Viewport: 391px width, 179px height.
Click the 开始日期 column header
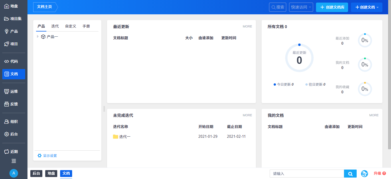click(206, 127)
